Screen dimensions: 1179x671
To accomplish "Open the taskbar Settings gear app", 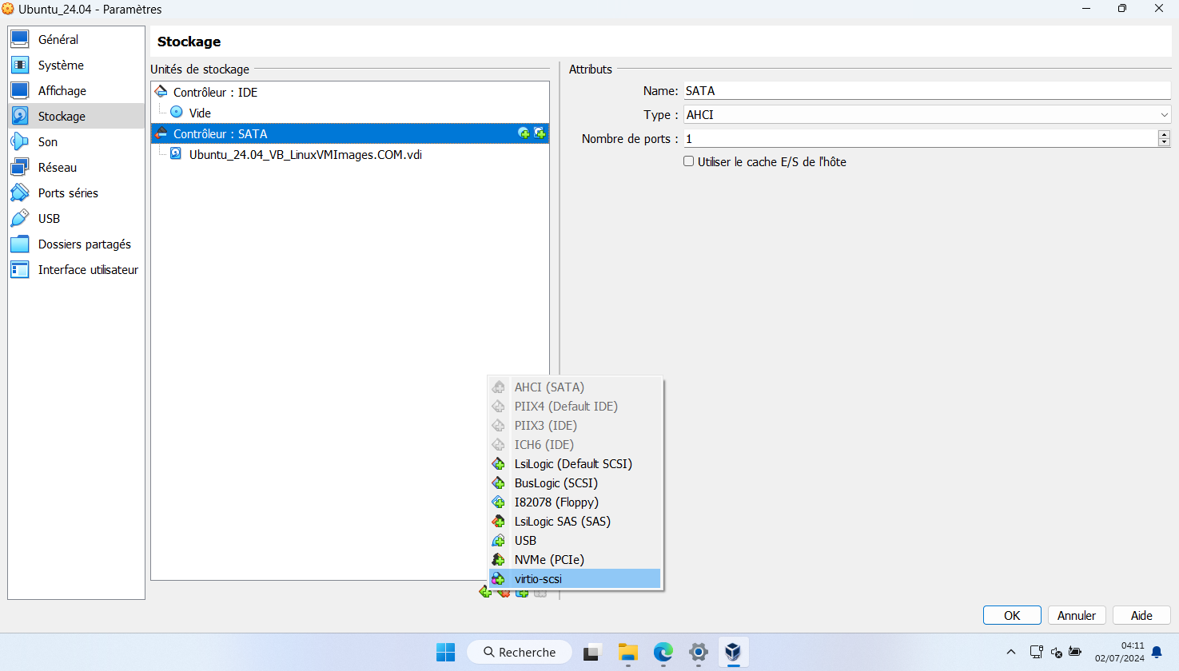I will [698, 652].
